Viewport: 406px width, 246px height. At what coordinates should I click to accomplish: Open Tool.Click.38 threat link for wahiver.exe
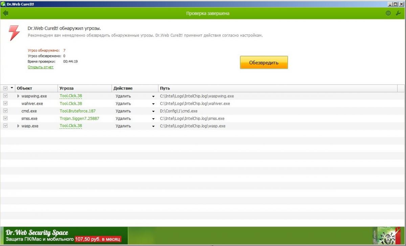(71, 103)
